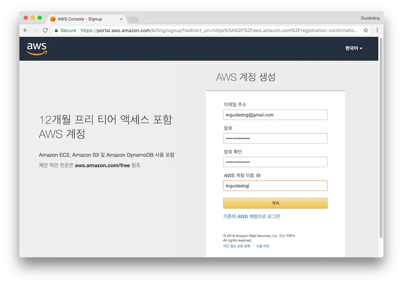403x285 pixels.
Task: Click the red window close button
Action: click(26, 18)
